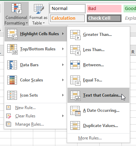Click the Data Bars icon

click(12, 65)
